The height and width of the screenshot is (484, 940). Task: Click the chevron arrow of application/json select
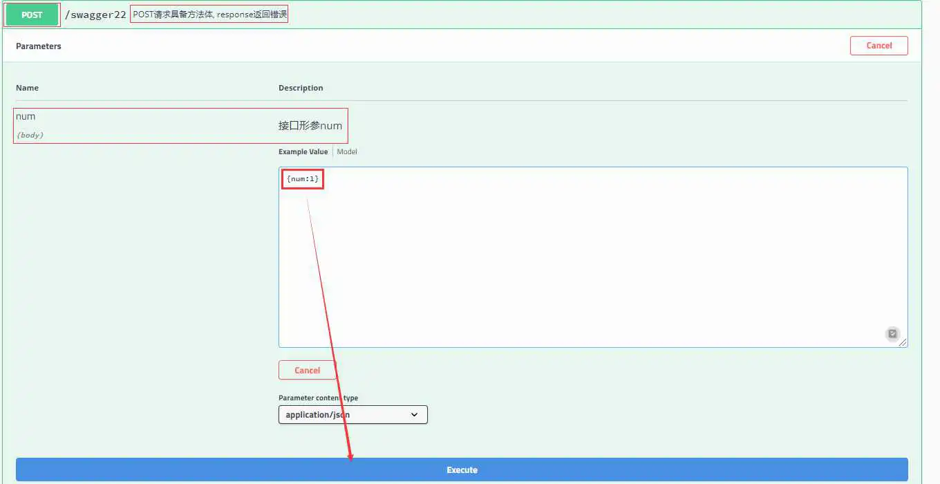(415, 415)
